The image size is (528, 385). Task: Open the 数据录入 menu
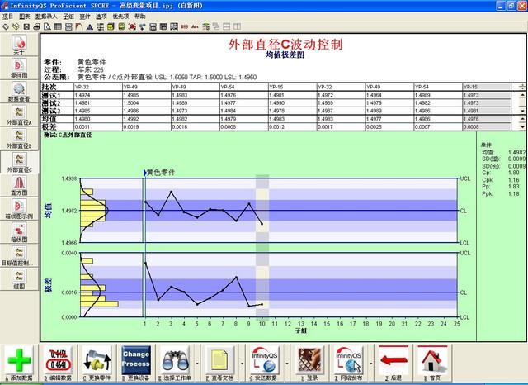(x=46, y=17)
